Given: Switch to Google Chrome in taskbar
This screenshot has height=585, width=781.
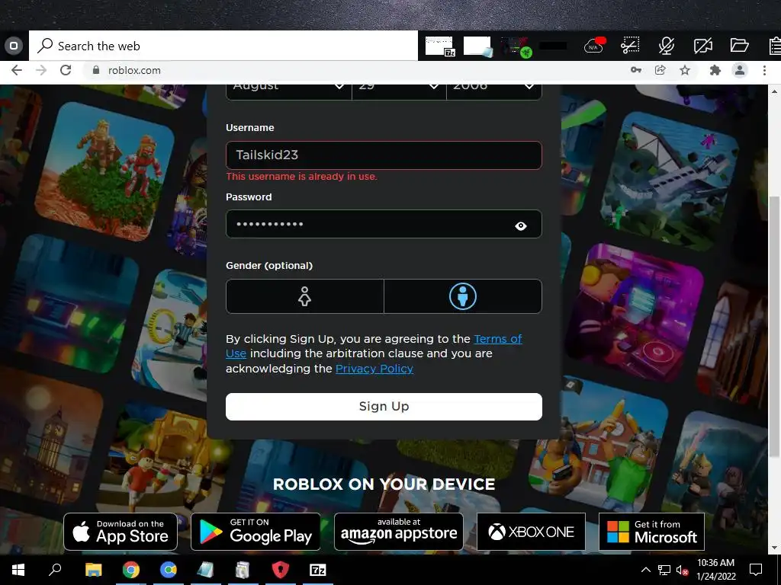Looking at the screenshot, I should (131, 570).
